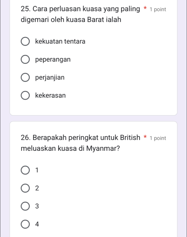Choose radio button for answer 2
This screenshot has width=187, height=237.
25,188
